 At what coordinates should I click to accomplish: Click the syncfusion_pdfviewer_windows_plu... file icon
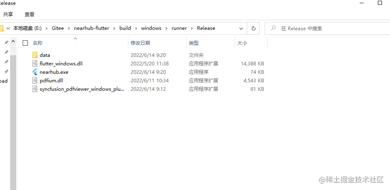point(35,89)
